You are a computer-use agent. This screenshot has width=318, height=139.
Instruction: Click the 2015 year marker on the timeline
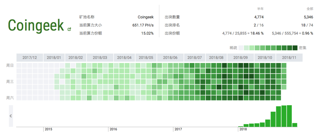tap(48, 129)
